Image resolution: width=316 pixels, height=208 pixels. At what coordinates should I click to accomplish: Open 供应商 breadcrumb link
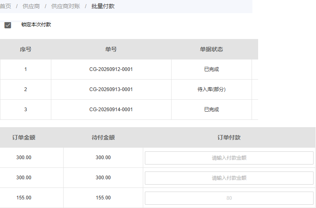click(x=31, y=6)
